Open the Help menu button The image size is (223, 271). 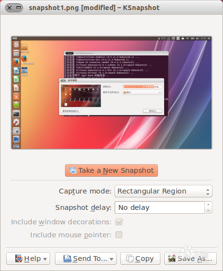pyautogui.click(x=28, y=258)
